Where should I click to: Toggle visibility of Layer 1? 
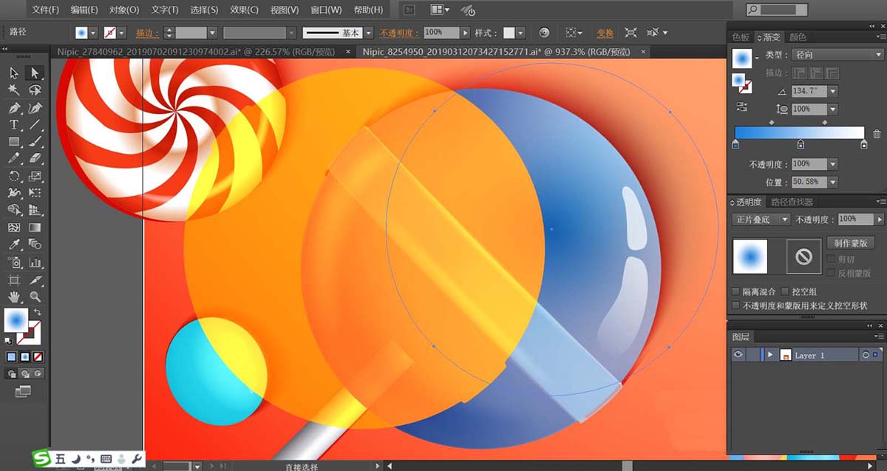click(738, 355)
